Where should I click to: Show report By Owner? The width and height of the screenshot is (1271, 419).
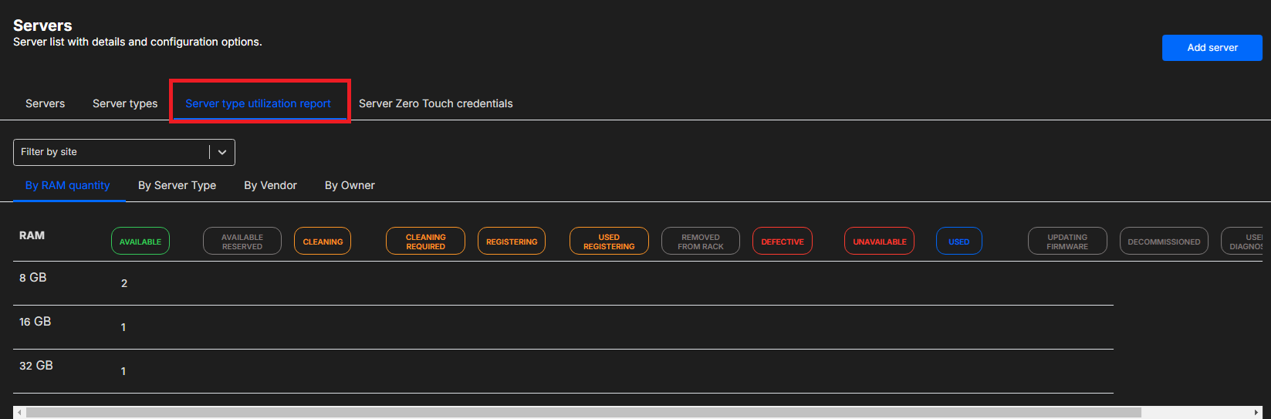pos(350,185)
